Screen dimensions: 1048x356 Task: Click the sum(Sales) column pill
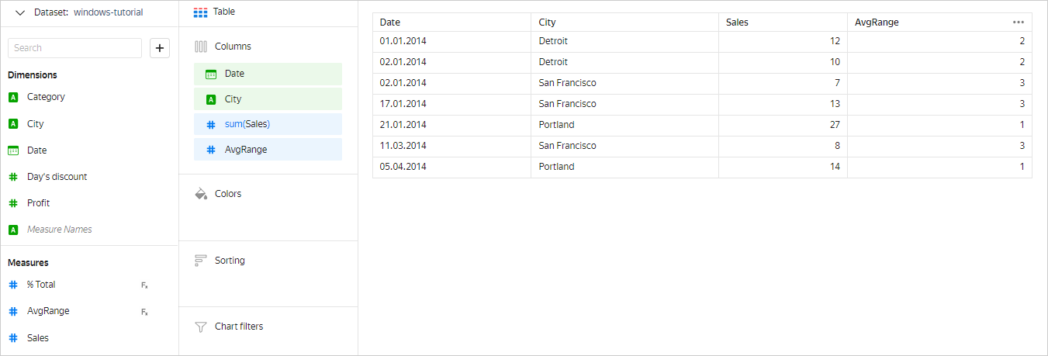(268, 124)
